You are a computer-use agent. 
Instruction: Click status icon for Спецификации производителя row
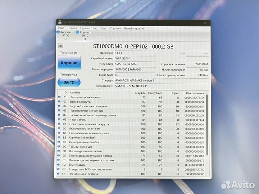pos(59,133)
